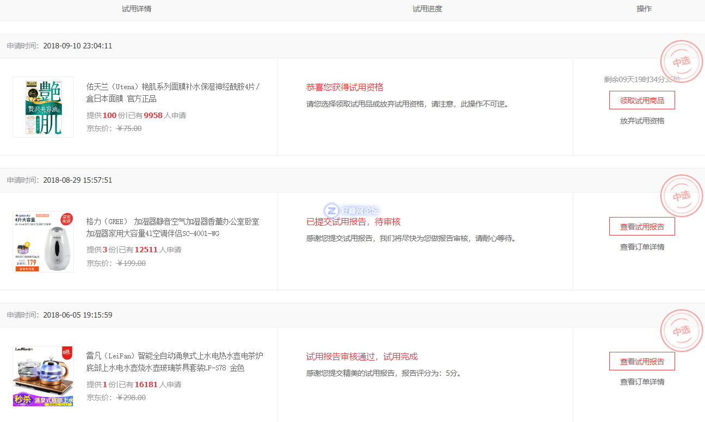The image size is (705, 422).
Task: Open the Utena face mask product thumbnail
Action: [x=44, y=107]
